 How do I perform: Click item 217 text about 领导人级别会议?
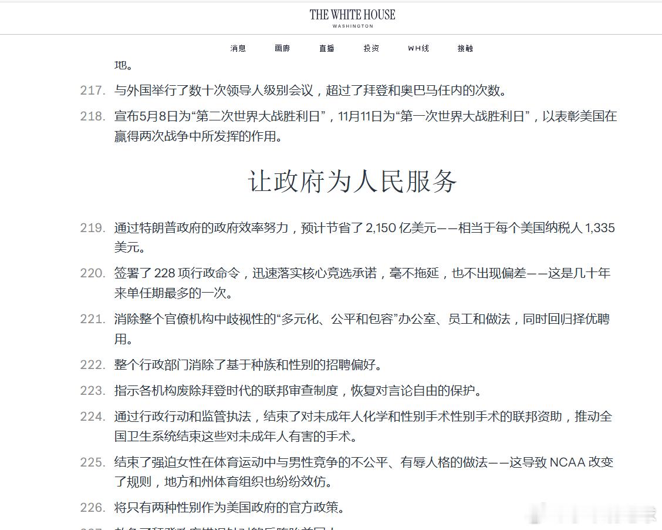(310, 90)
